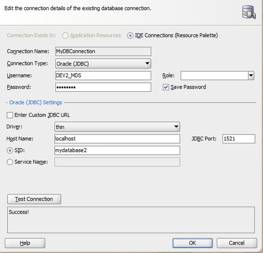The height and width of the screenshot is (253, 263).
Task: Select the Application Resources radio button
Action: [x=65, y=35]
